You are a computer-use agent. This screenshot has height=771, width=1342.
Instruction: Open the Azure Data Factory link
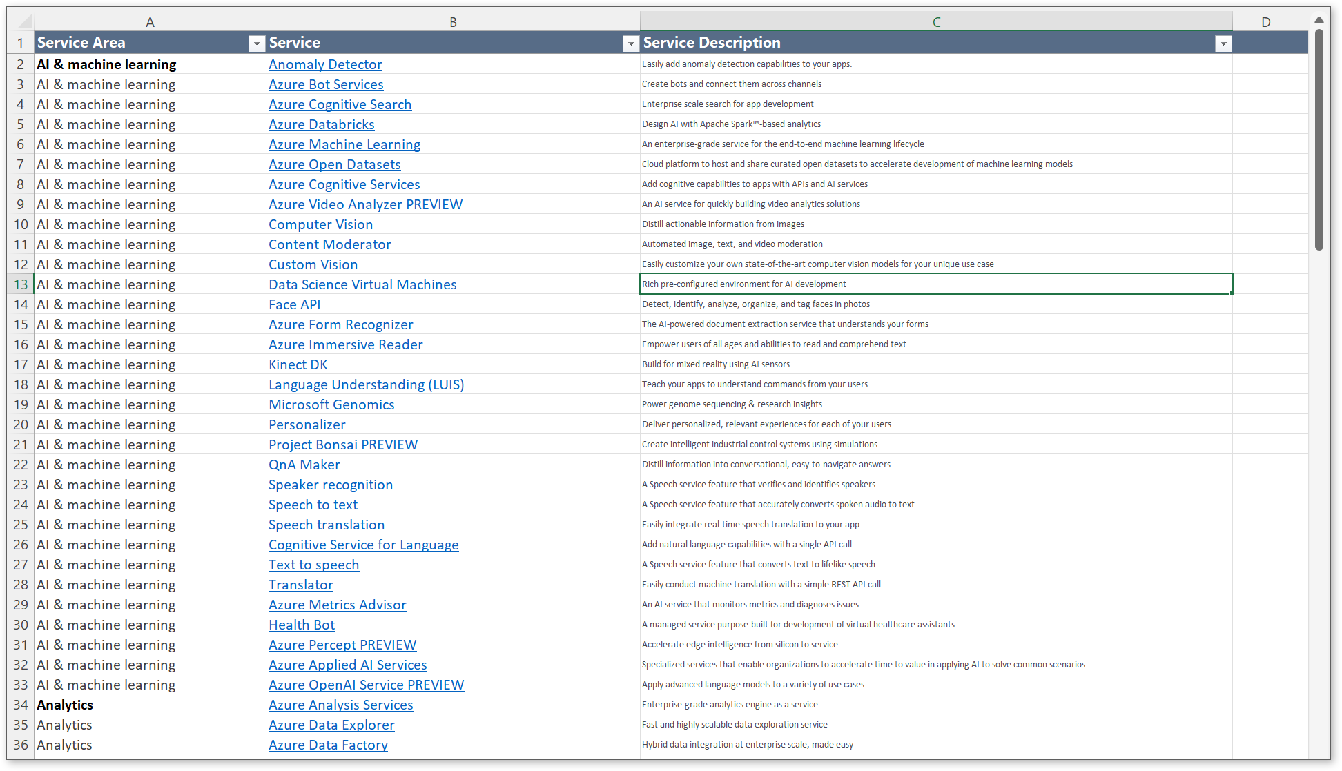[328, 745]
